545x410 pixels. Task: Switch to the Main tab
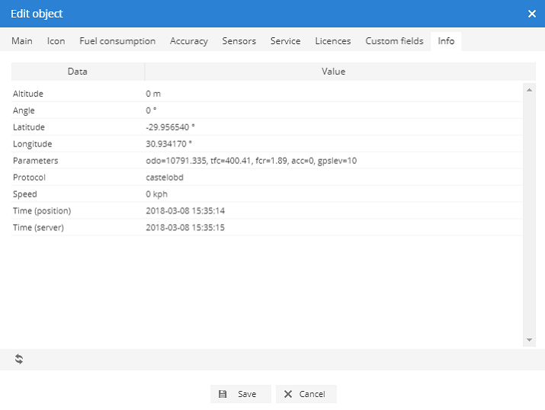point(22,41)
